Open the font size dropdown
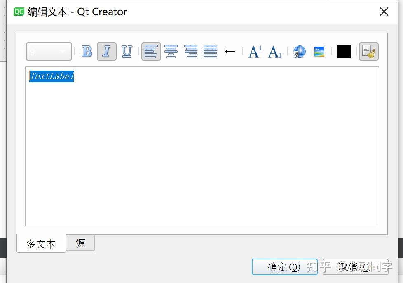 [49, 51]
